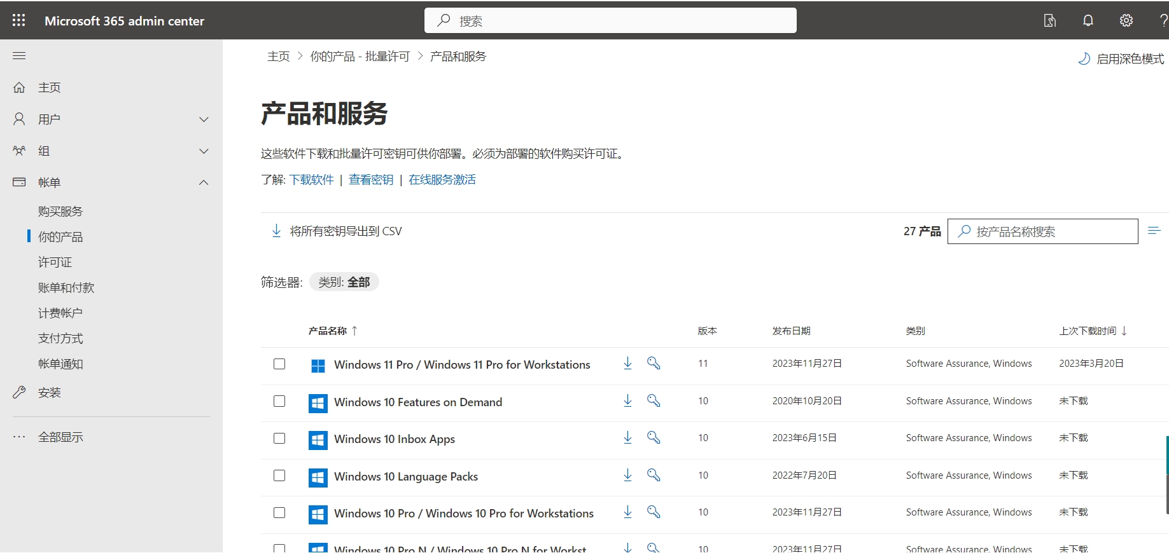This screenshot has width=1169, height=553.
Task: Check the Windows 10 Inbox Apps checkbox
Action: (279, 439)
